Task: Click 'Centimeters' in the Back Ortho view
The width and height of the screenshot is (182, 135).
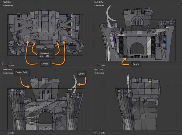Action: [99, 6]
